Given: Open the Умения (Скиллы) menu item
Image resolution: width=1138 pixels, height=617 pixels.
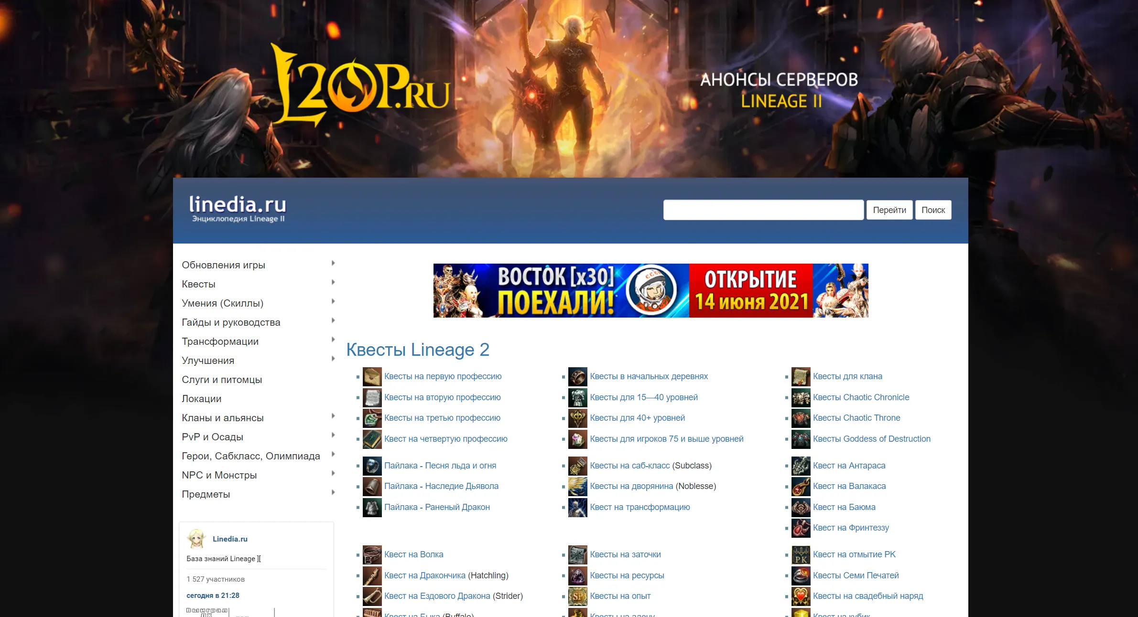Looking at the screenshot, I should [222, 303].
